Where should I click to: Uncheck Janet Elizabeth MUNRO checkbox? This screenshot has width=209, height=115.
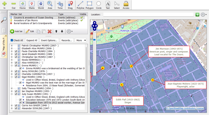pos(16,54)
